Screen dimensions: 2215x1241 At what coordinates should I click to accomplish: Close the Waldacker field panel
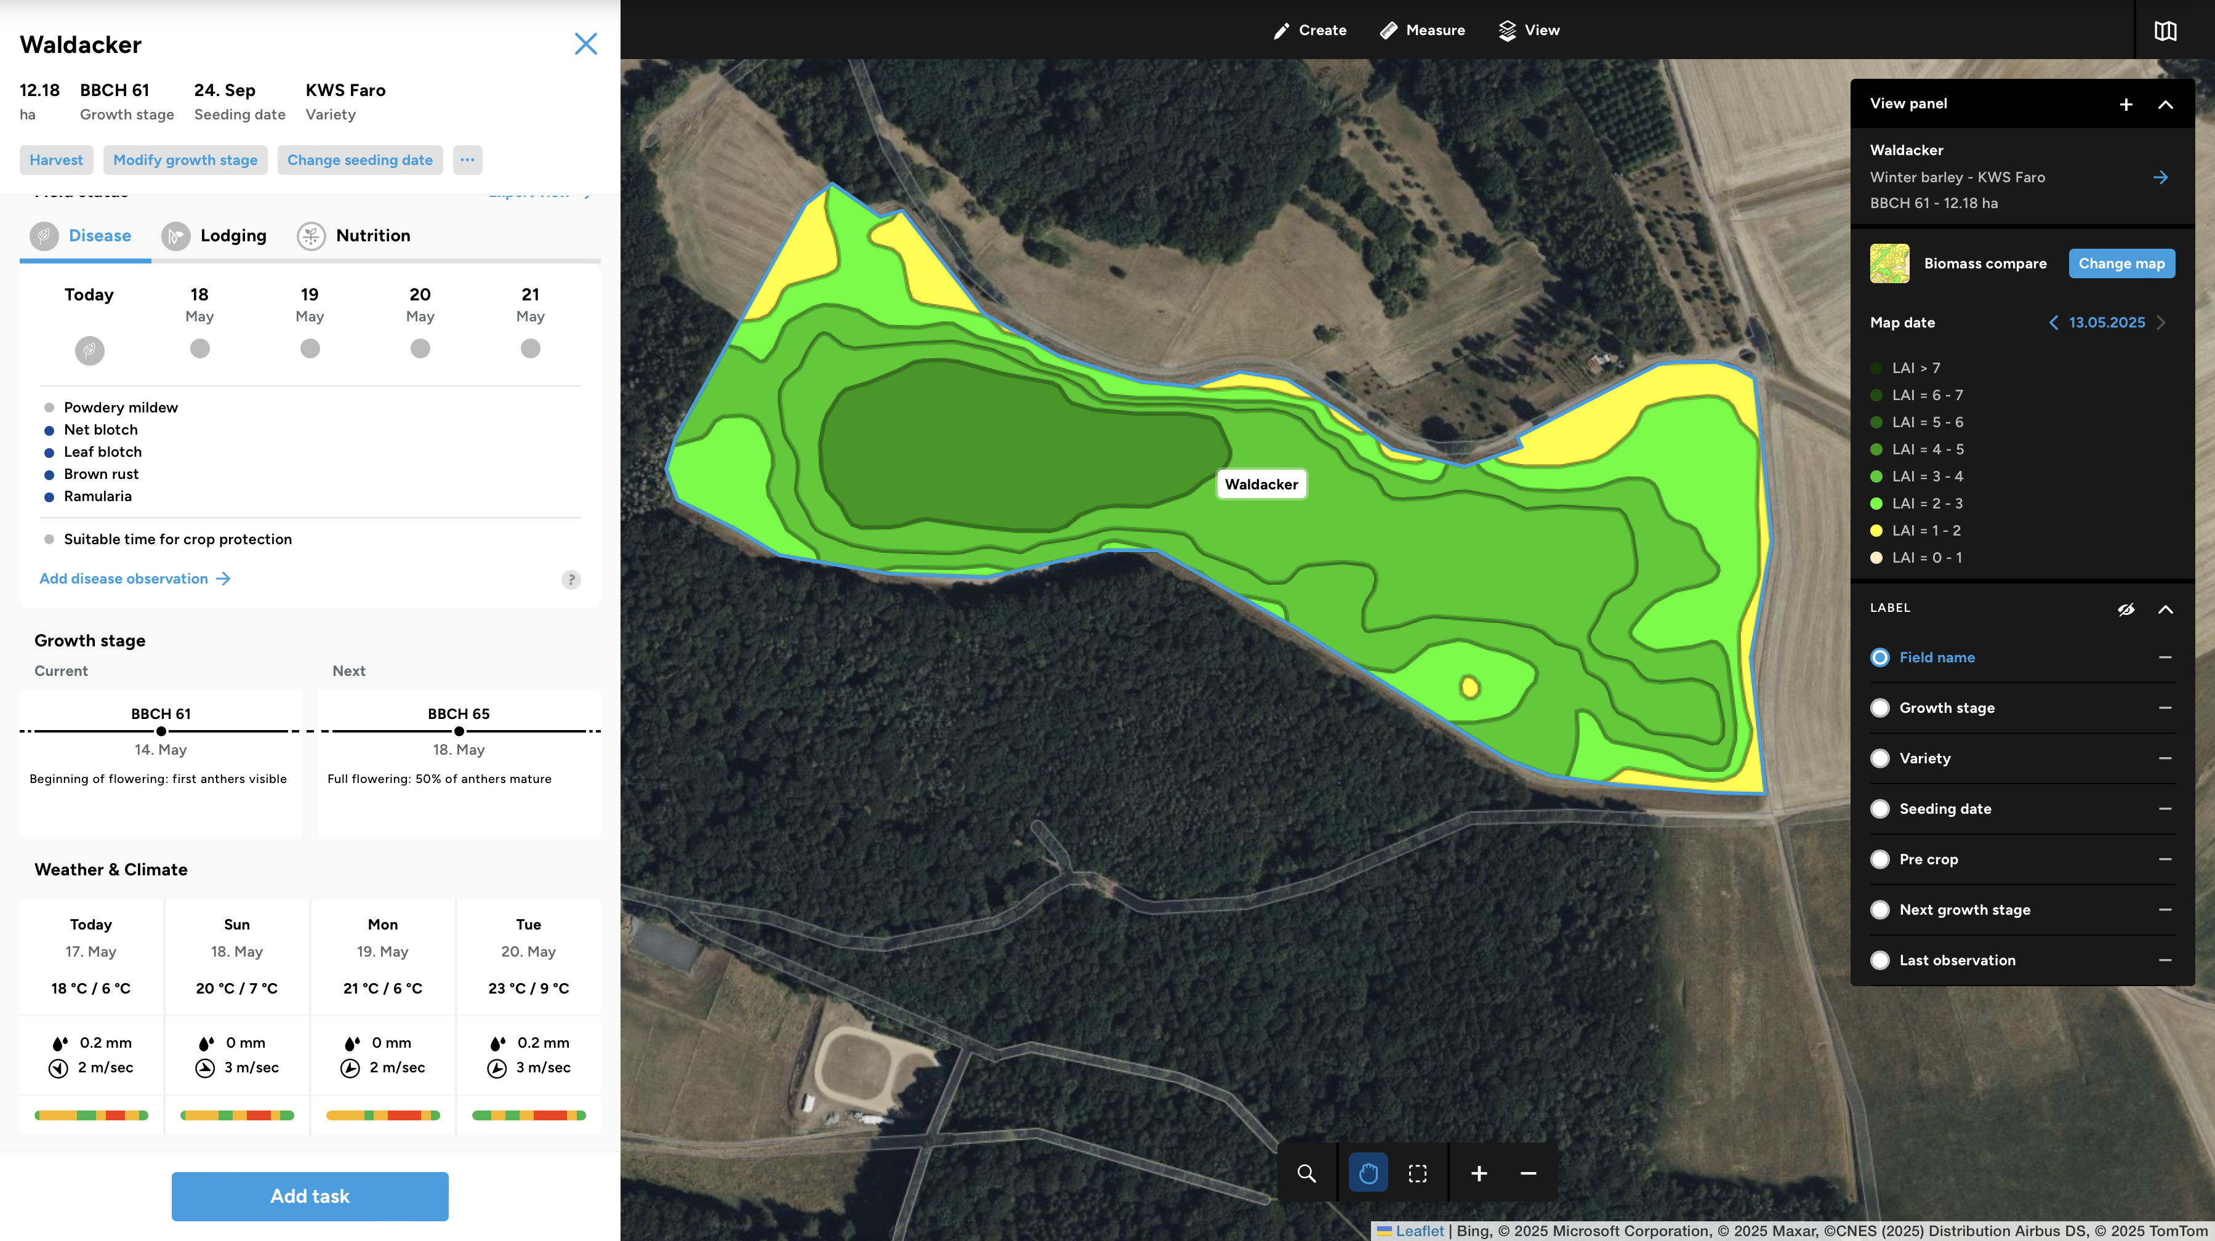[585, 44]
